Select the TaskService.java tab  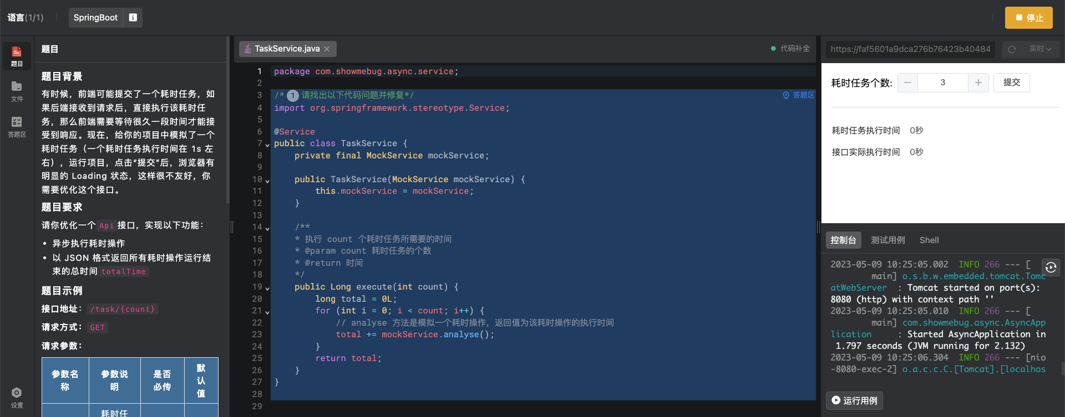[287, 49]
